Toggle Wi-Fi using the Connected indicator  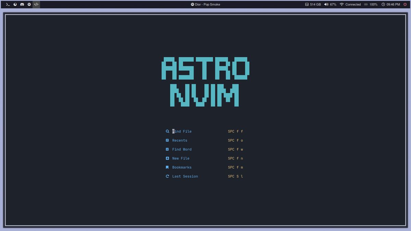[342, 4]
